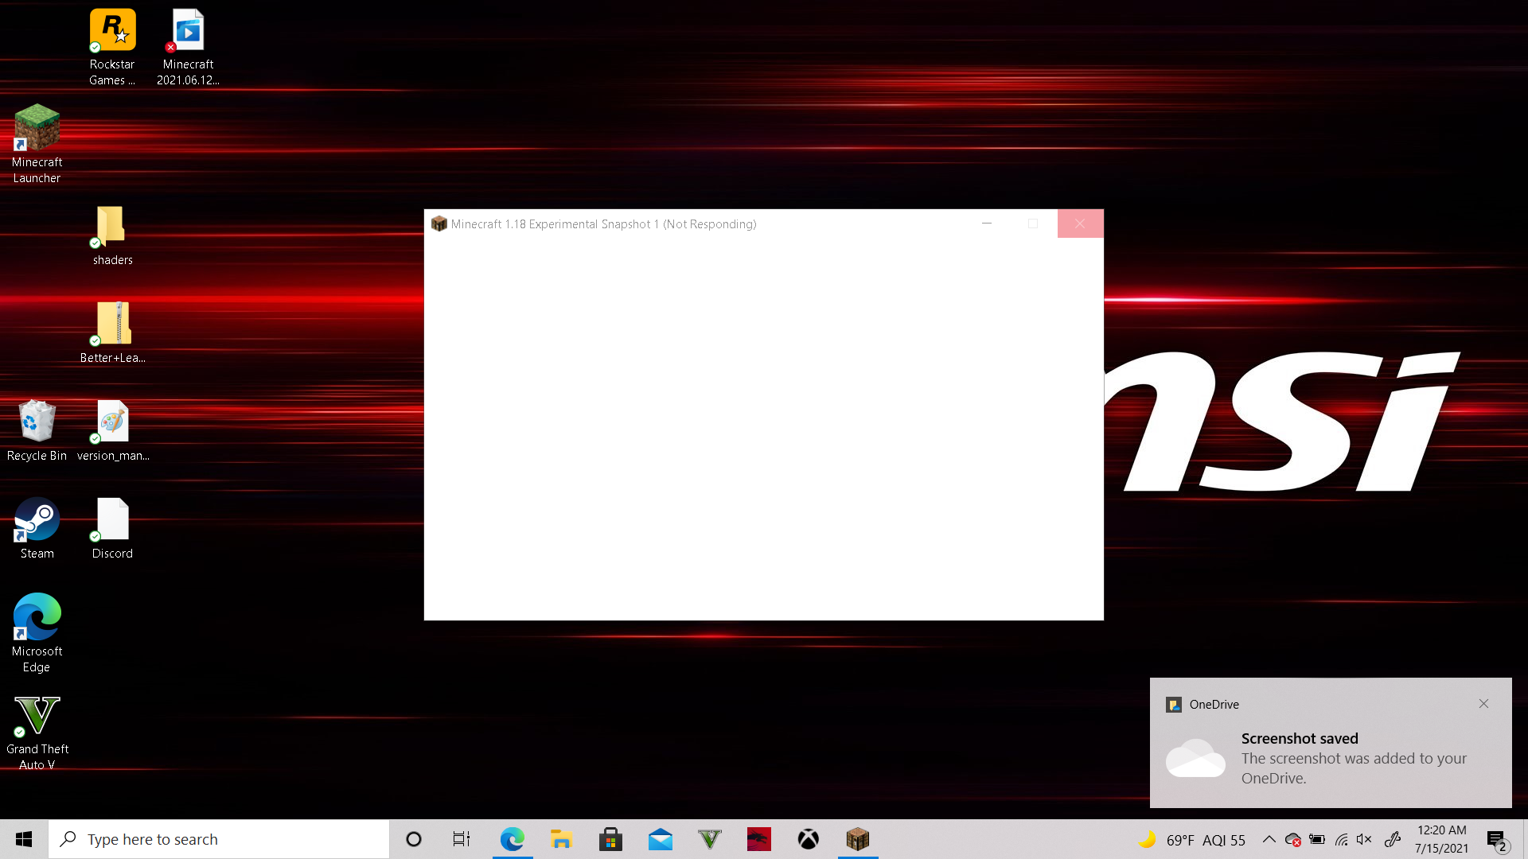Viewport: 1528px width, 859px height.
Task: Open the Action Center notifications panel
Action: 1496,839
